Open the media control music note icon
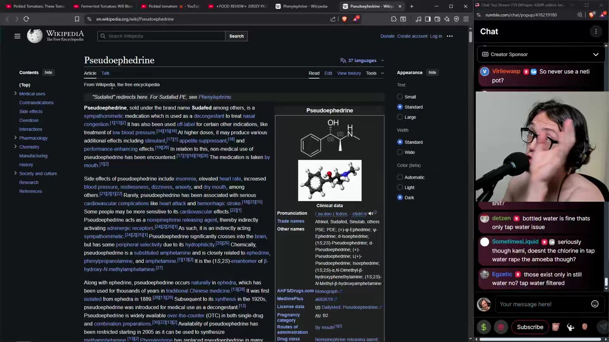The height and width of the screenshot is (342, 609). pyautogui.click(x=418, y=19)
